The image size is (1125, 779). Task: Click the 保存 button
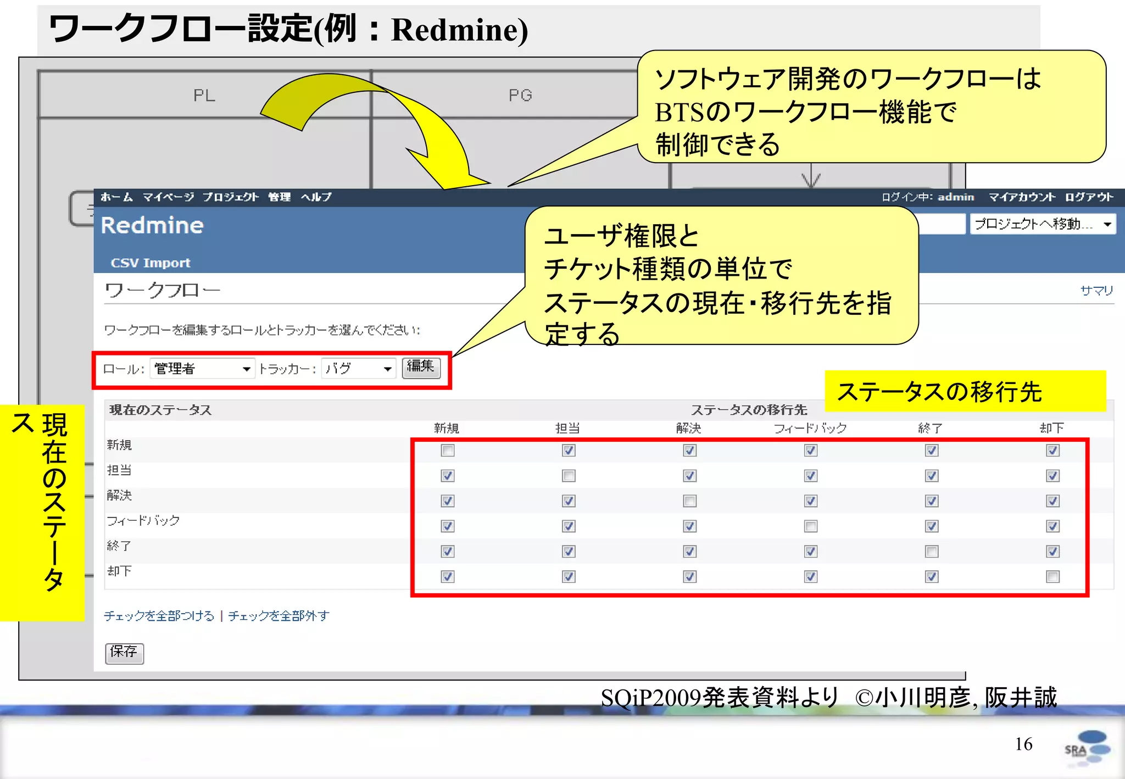point(124,653)
